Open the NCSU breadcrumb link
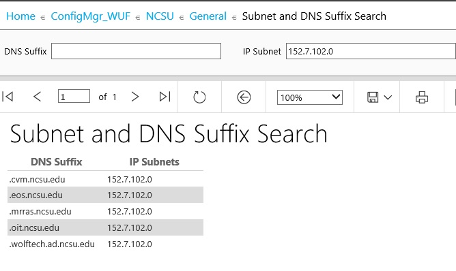Screen dimensions: 456x271 tap(160, 16)
